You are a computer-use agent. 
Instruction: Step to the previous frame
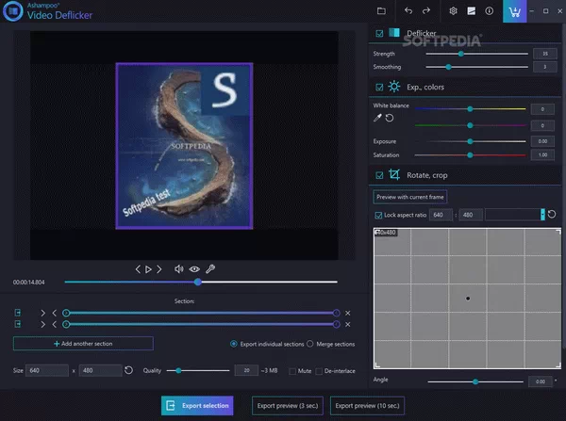(138, 269)
